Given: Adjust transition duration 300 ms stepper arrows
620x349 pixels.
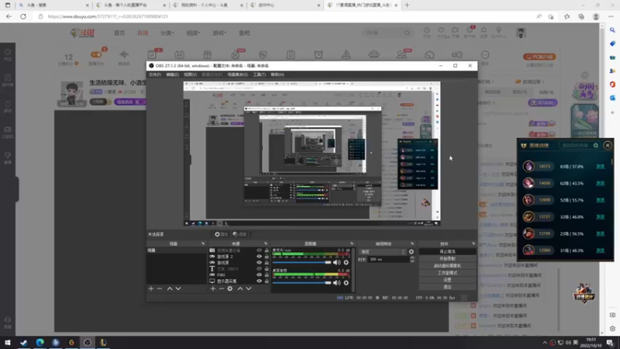Looking at the screenshot, I should coord(412,259).
